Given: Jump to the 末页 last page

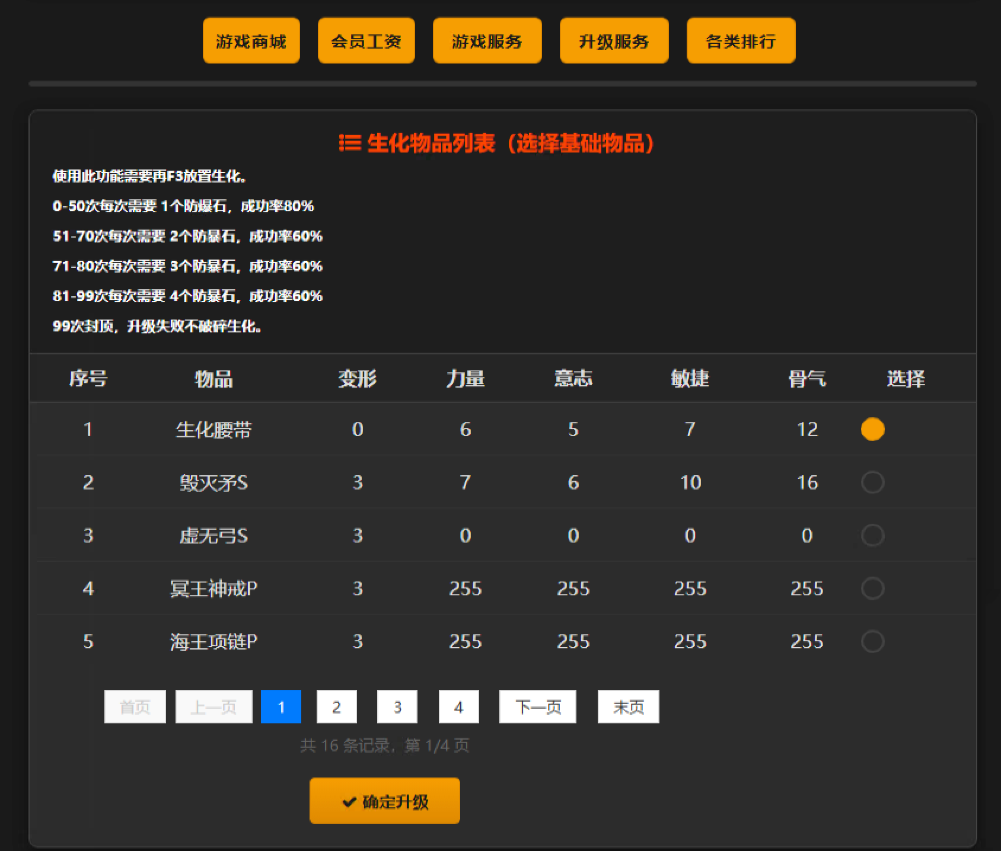Looking at the screenshot, I should [628, 706].
